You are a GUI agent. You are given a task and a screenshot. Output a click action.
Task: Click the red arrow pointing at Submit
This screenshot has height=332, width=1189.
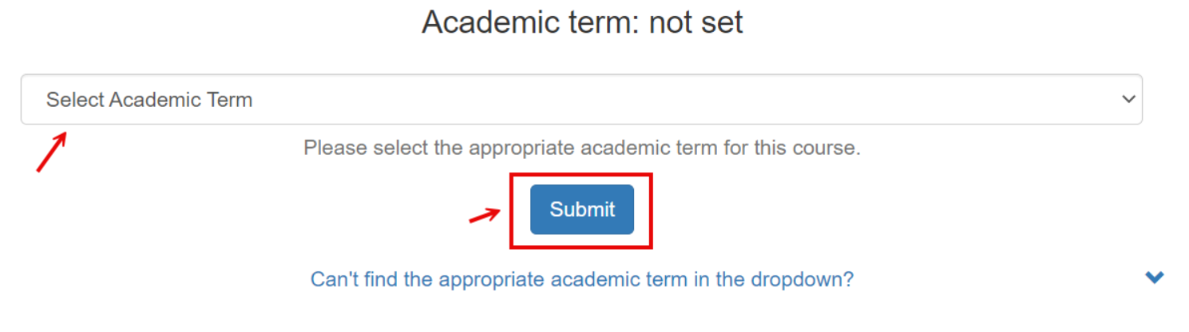(x=484, y=215)
